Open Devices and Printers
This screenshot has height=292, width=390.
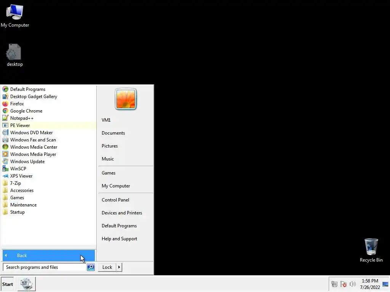(x=122, y=213)
